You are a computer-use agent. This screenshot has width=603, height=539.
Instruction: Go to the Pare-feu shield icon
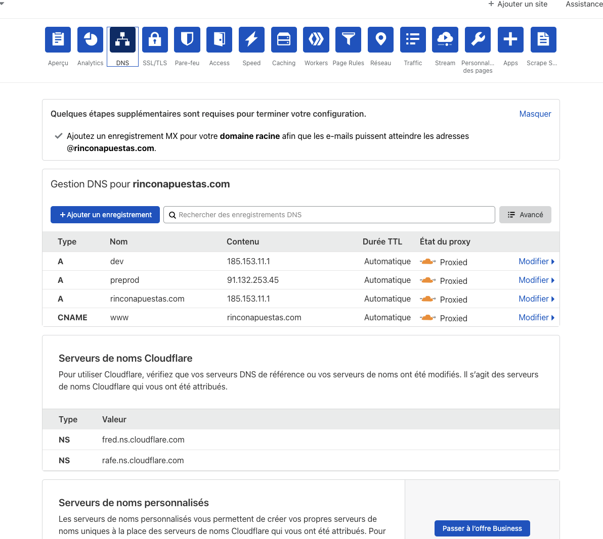187,40
